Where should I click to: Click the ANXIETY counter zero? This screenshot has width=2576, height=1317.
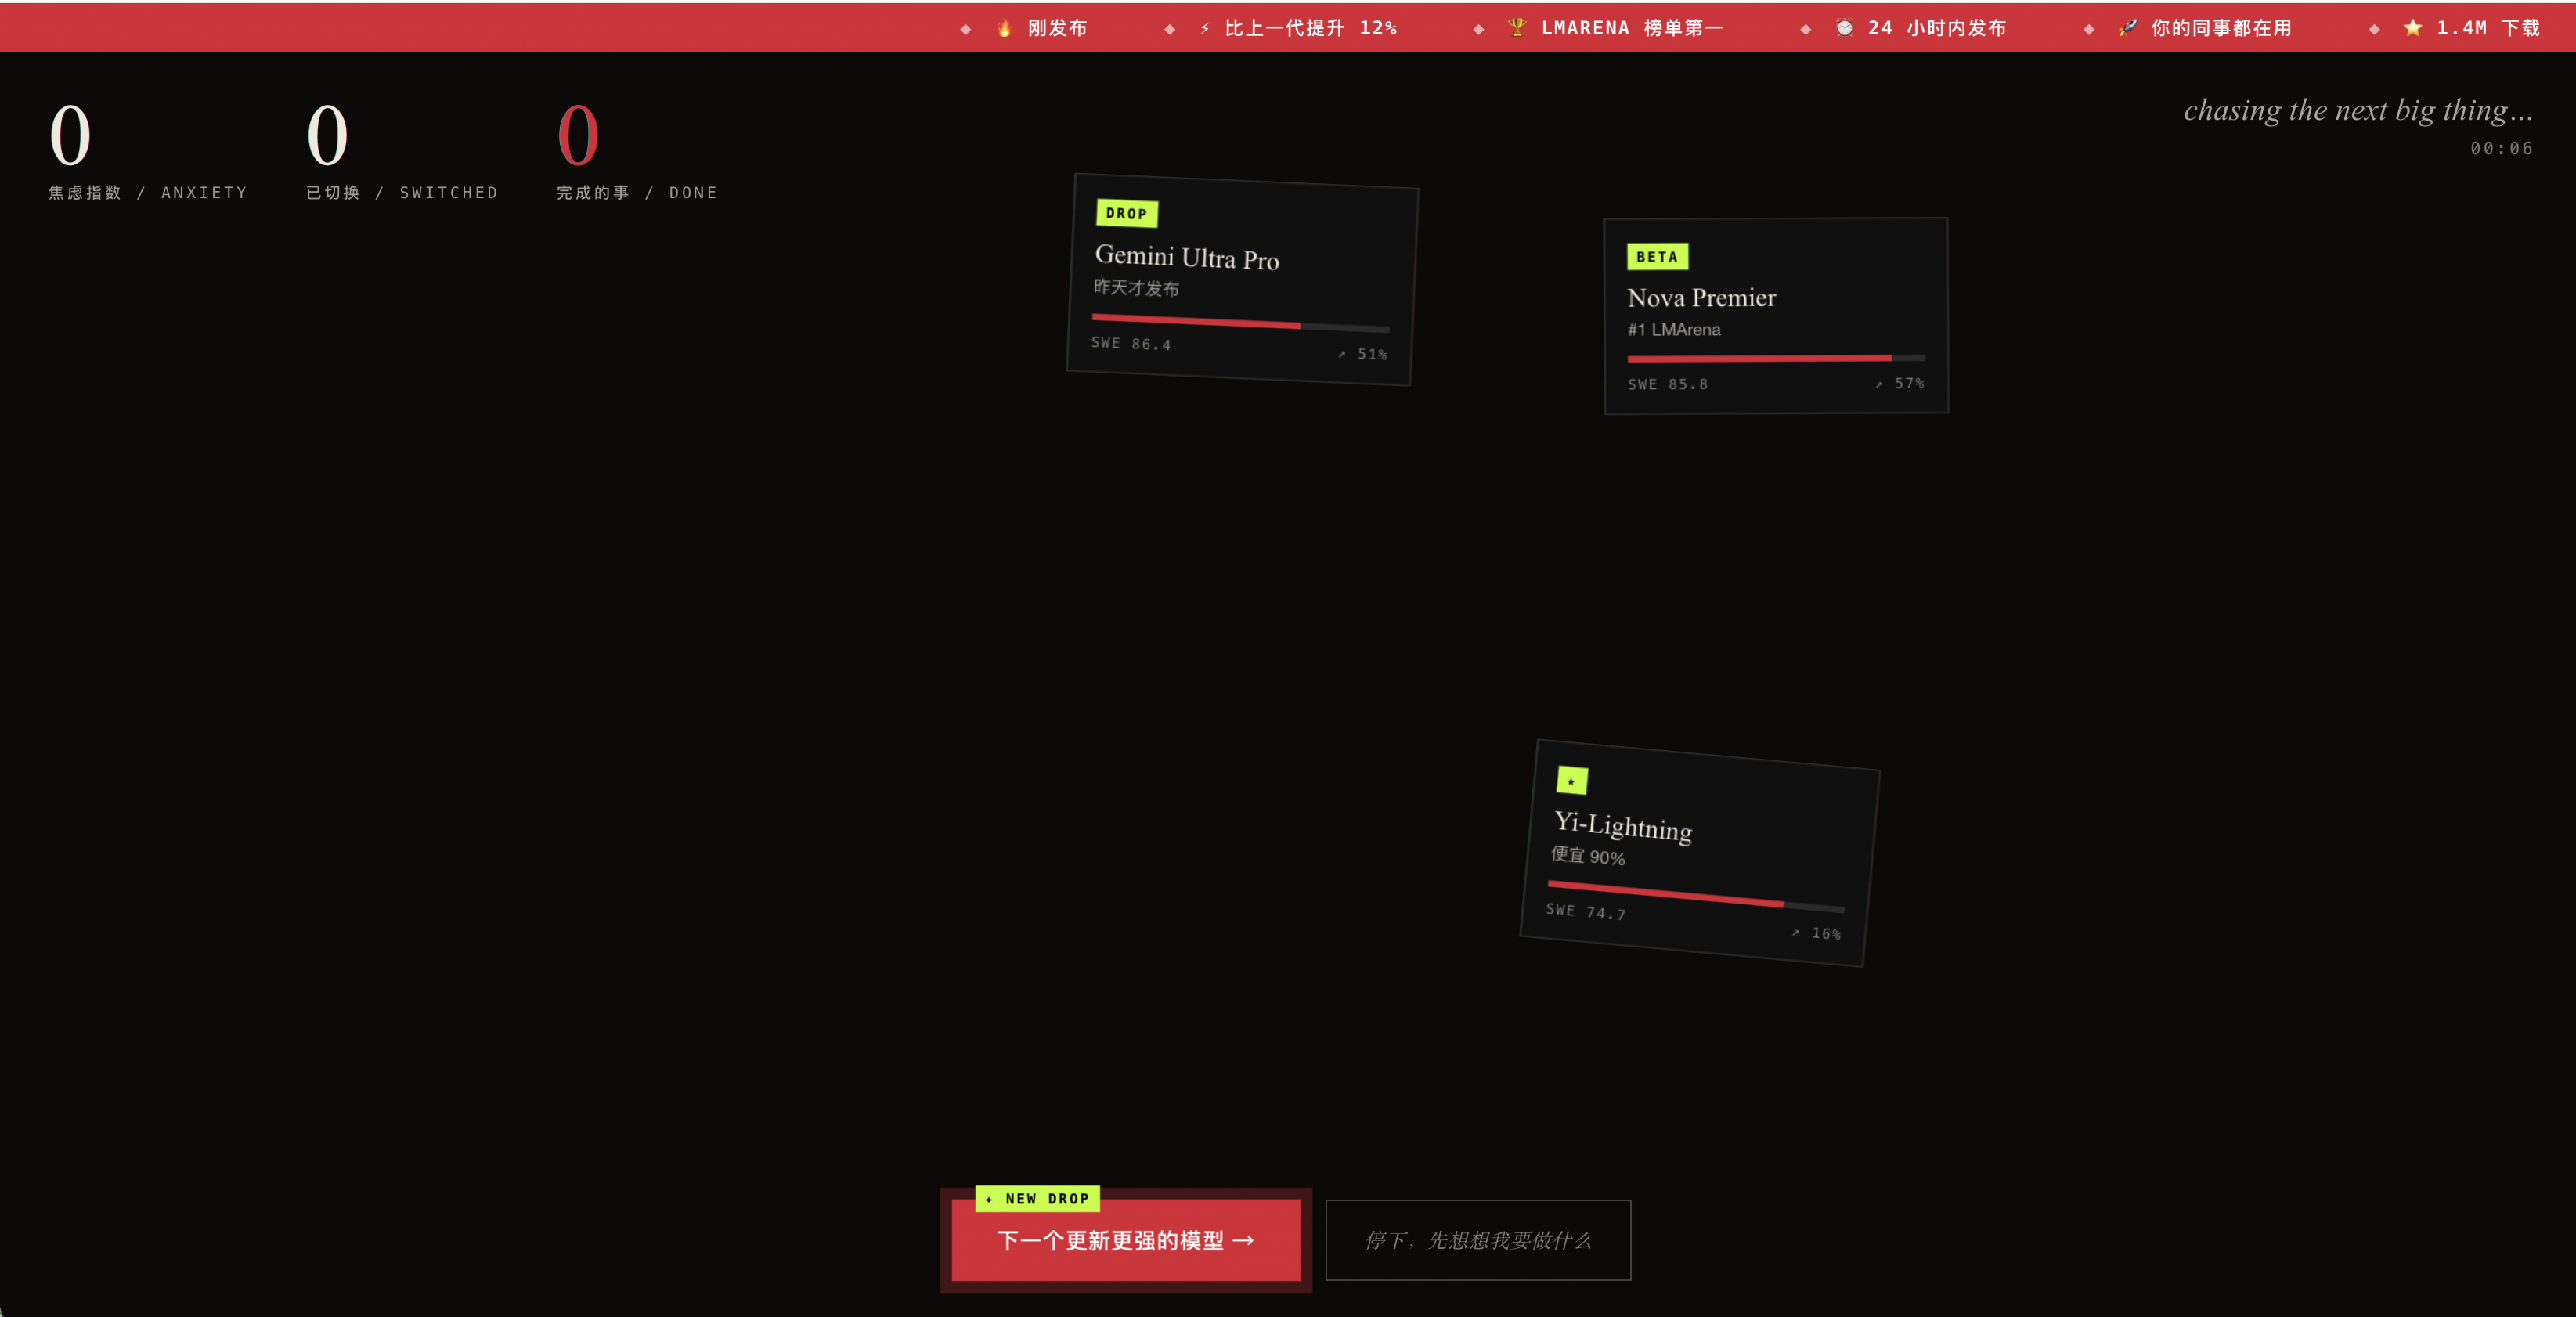pyautogui.click(x=70, y=135)
